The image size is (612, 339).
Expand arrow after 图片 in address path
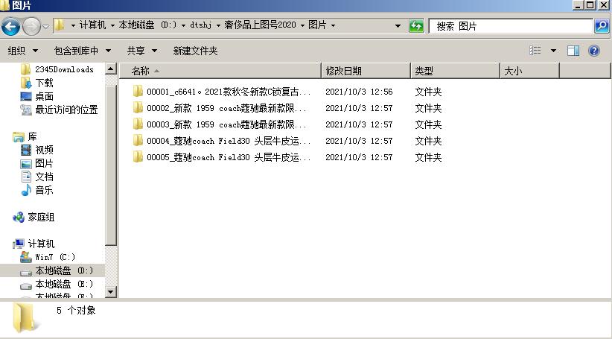click(x=333, y=25)
